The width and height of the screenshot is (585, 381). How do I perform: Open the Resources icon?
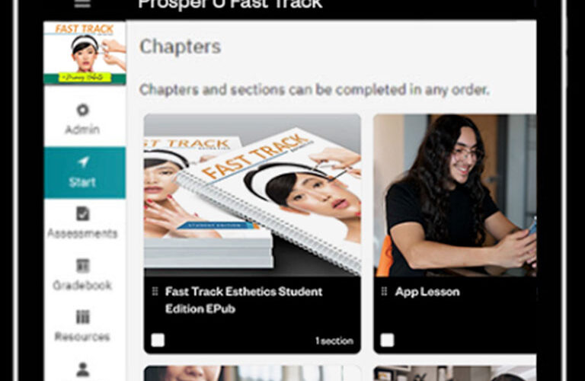[82, 317]
